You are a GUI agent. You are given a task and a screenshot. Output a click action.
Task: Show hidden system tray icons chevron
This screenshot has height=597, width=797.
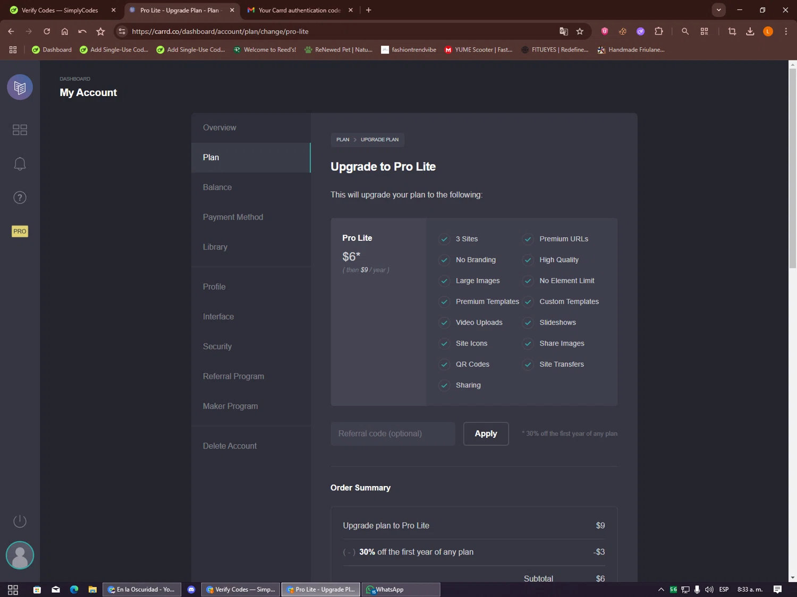(x=661, y=590)
